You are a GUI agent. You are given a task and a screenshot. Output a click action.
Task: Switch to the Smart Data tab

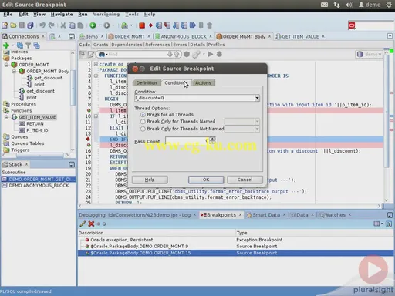click(266, 215)
